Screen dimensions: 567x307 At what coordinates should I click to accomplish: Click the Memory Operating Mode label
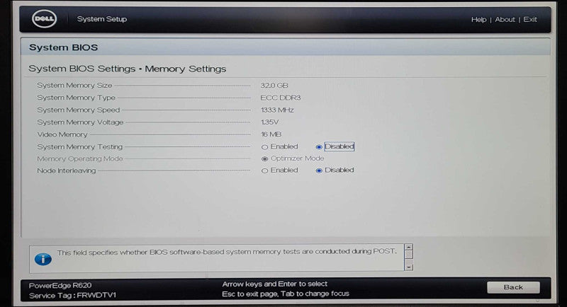80,158
